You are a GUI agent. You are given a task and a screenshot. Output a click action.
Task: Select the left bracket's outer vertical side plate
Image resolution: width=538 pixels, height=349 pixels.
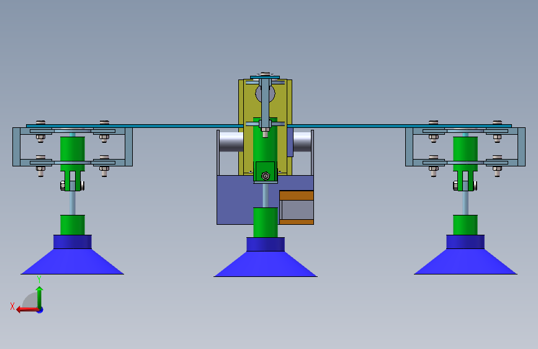click(16, 147)
